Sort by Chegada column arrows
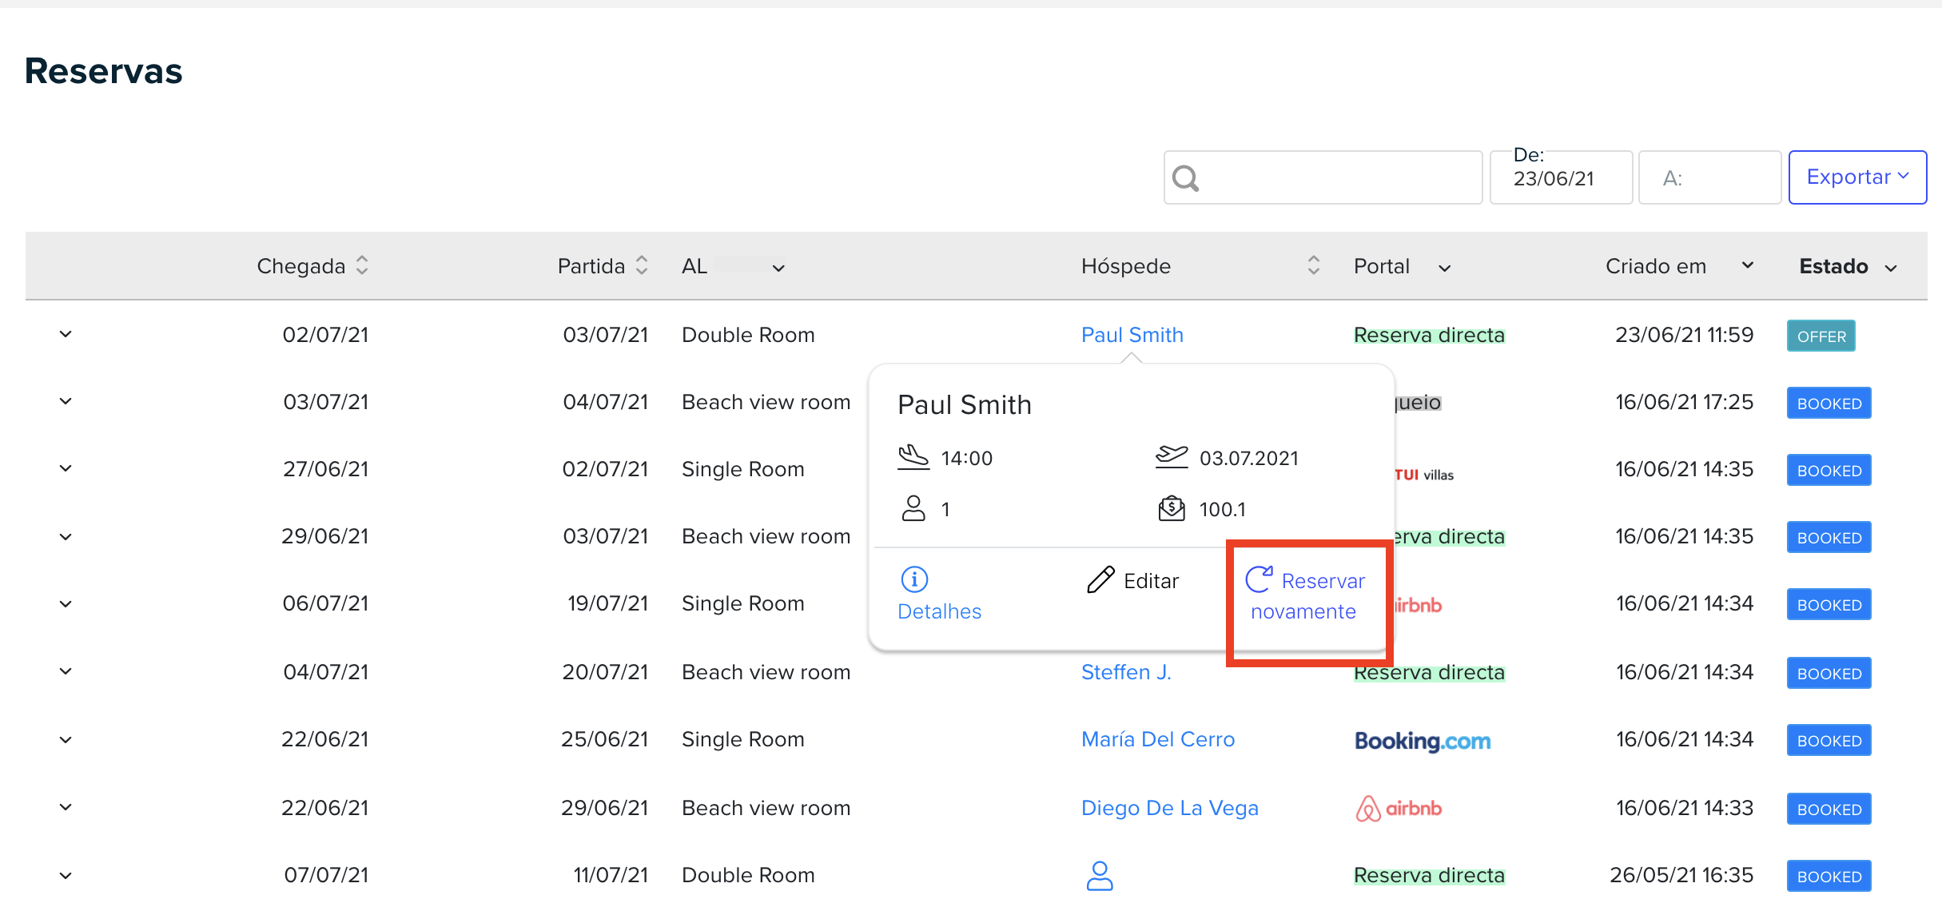 click(x=362, y=265)
